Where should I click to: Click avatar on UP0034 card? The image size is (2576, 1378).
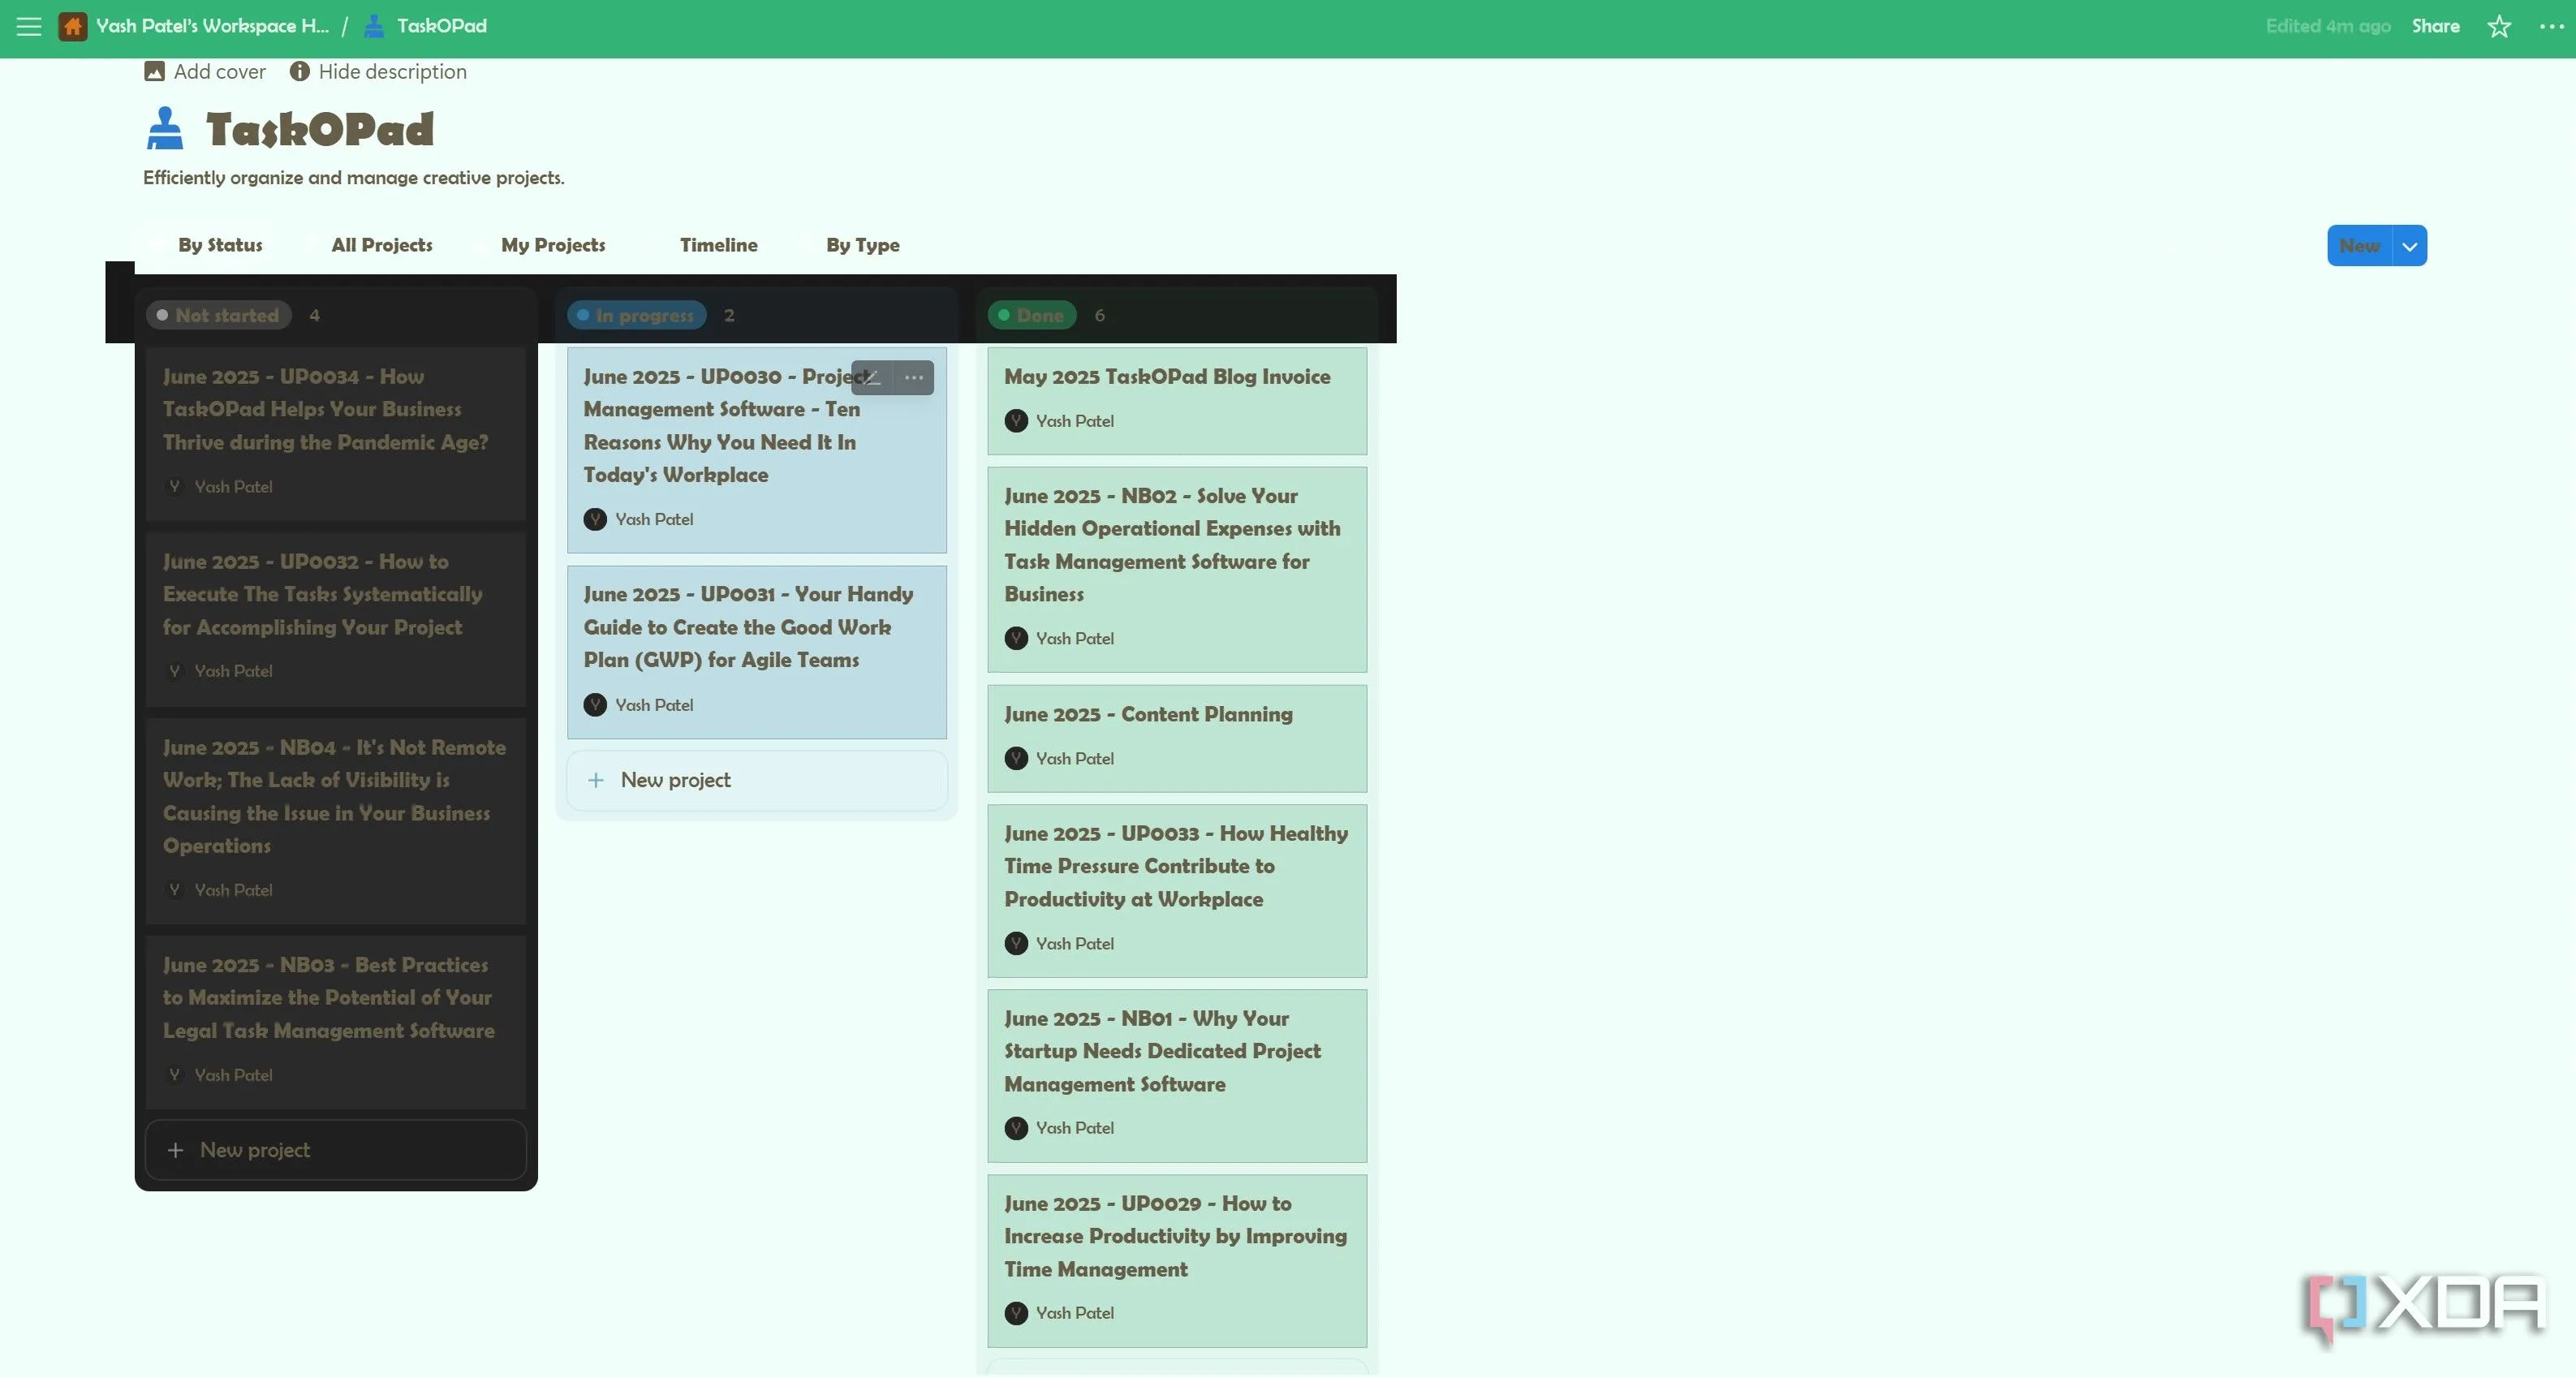click(x=175, y=486)
